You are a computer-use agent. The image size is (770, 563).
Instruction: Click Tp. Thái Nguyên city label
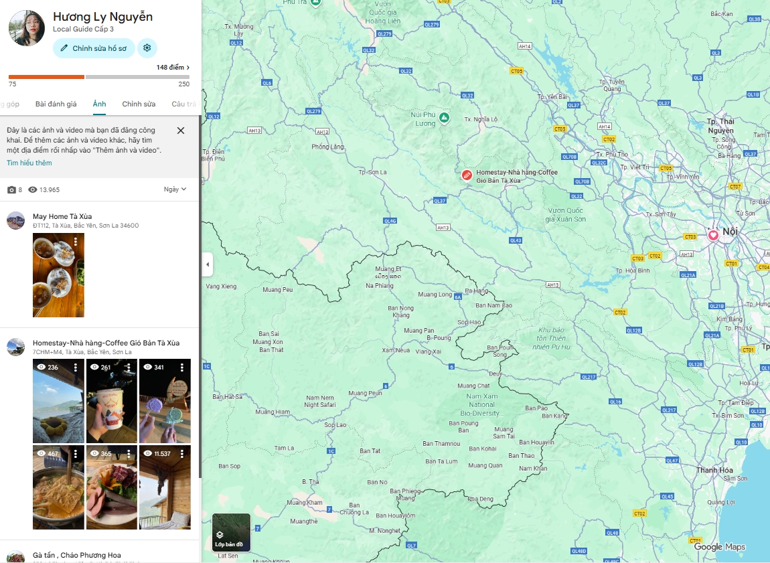click(721, 126)
